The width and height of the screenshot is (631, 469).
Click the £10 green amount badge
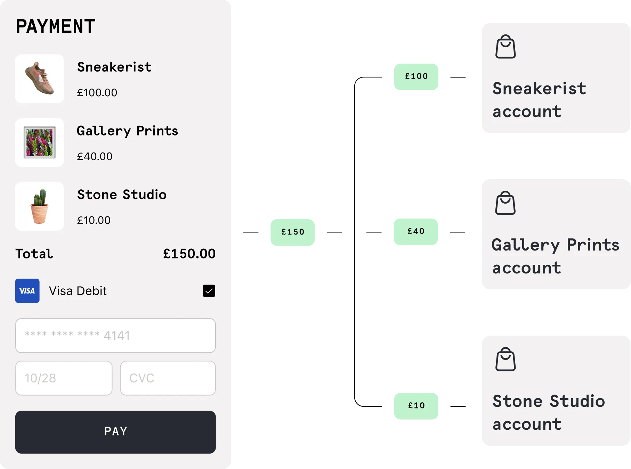(x=416, y=406)
